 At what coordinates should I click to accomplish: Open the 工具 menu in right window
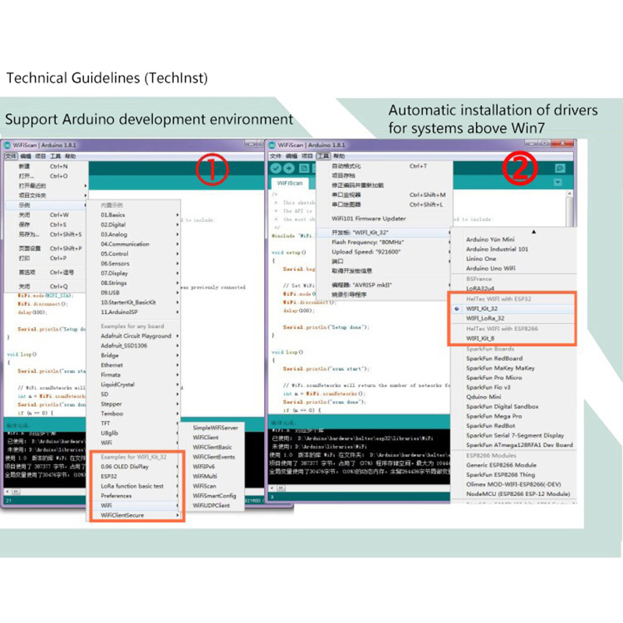click(x=323, y=157)
